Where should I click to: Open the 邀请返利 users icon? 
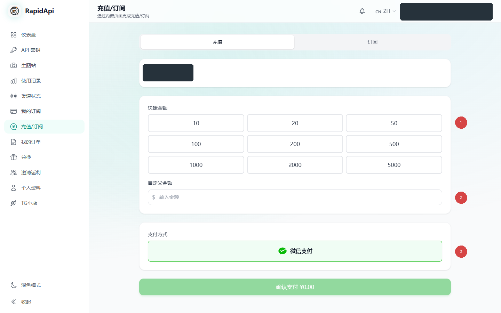(14, 172)
